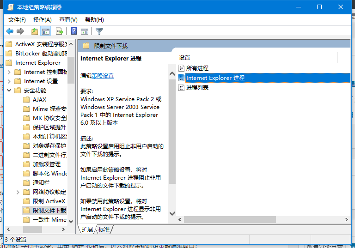Screen dimensions: 355x248
Task: Expand the Internet 控制面板 tree node
Action: tap(9, 72)
